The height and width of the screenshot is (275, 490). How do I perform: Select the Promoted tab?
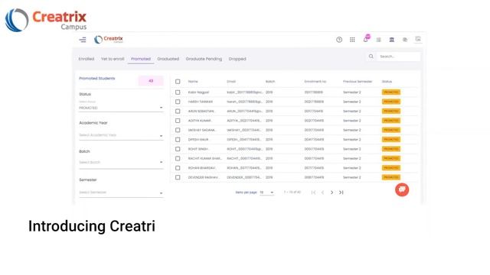[x=141, y=59]
